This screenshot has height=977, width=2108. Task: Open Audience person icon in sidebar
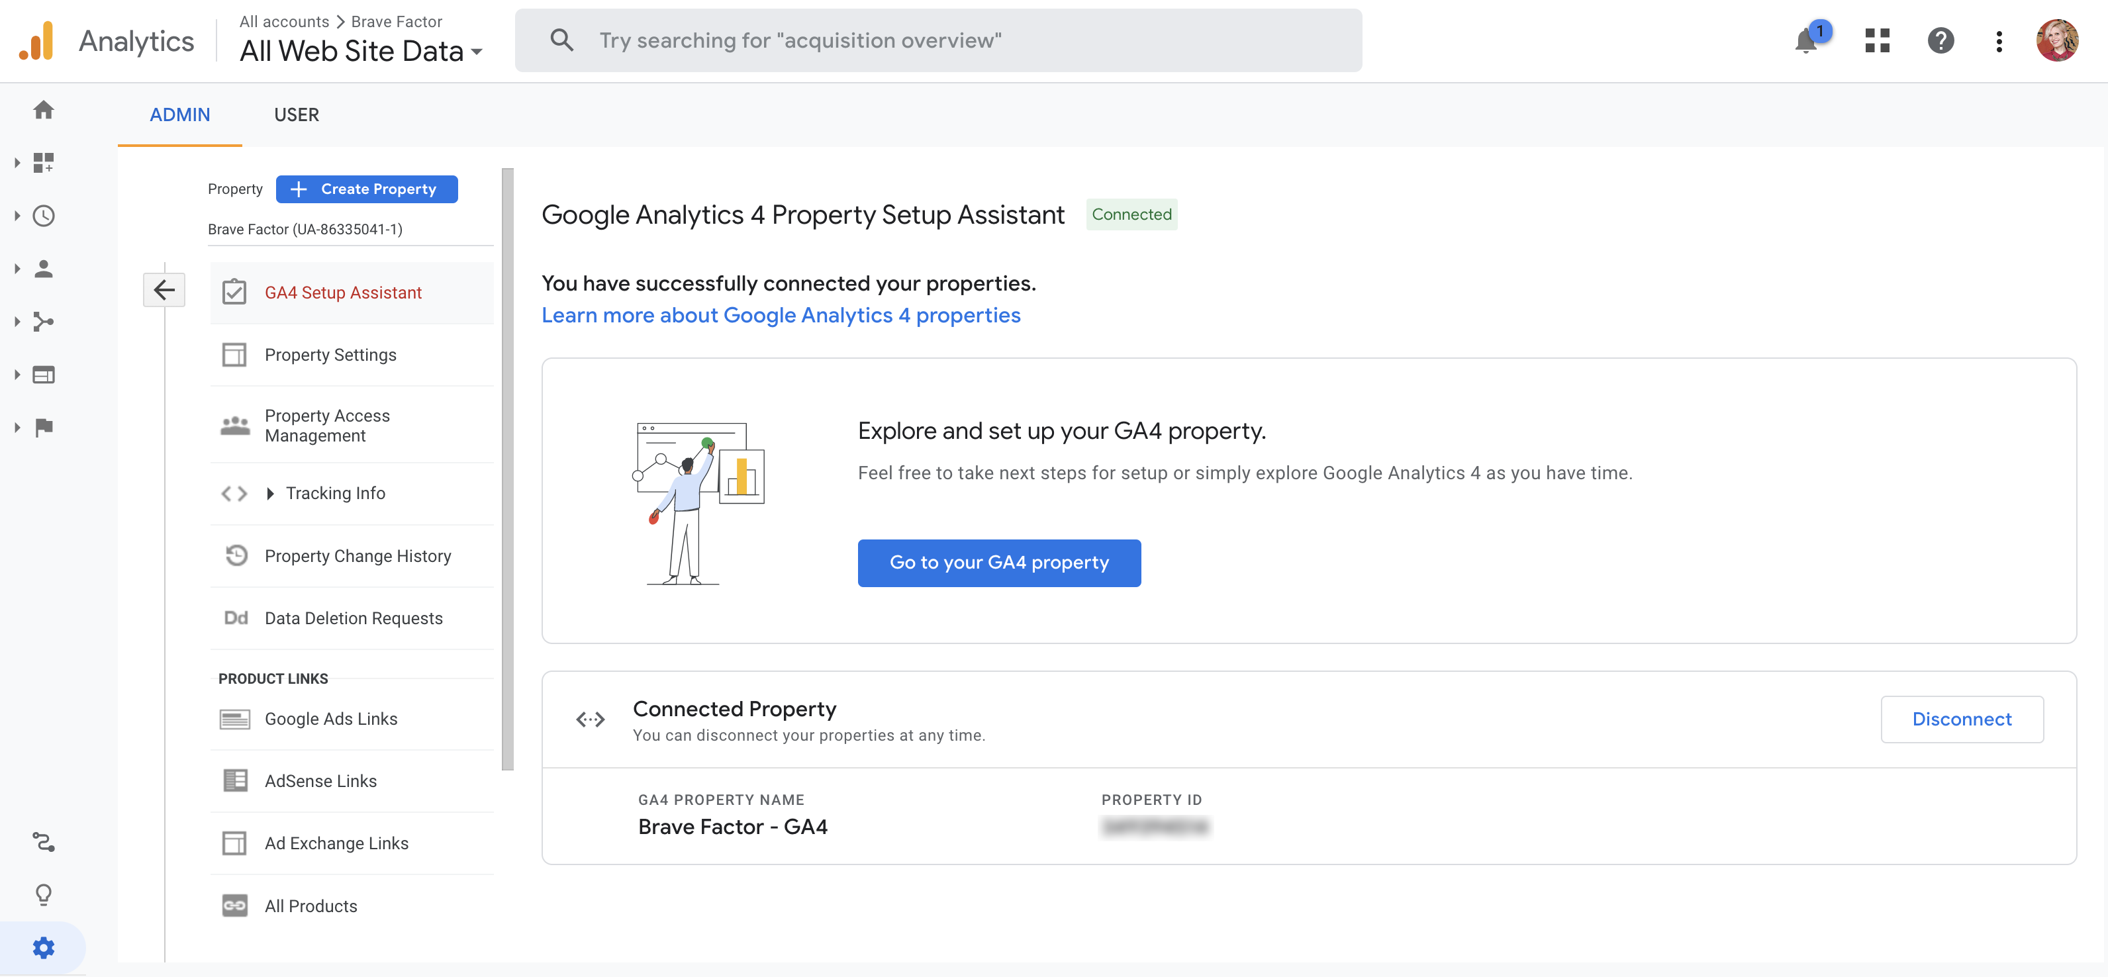pyautogui.click(x=44, y=268)
